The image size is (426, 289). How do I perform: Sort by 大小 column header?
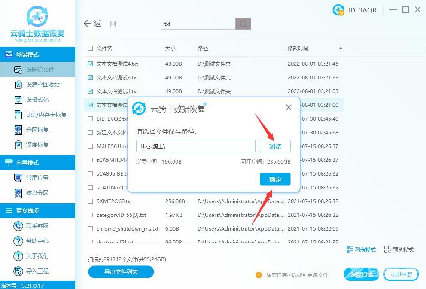click(170, 49)
